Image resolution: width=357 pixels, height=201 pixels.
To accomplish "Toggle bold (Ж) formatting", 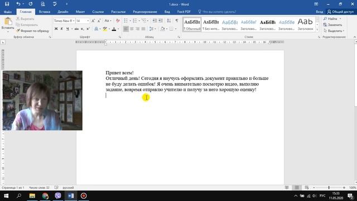I will click(56, 29).
